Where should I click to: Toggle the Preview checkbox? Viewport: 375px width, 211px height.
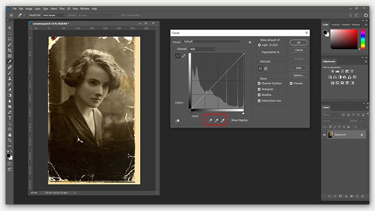[x=292, y=83]
